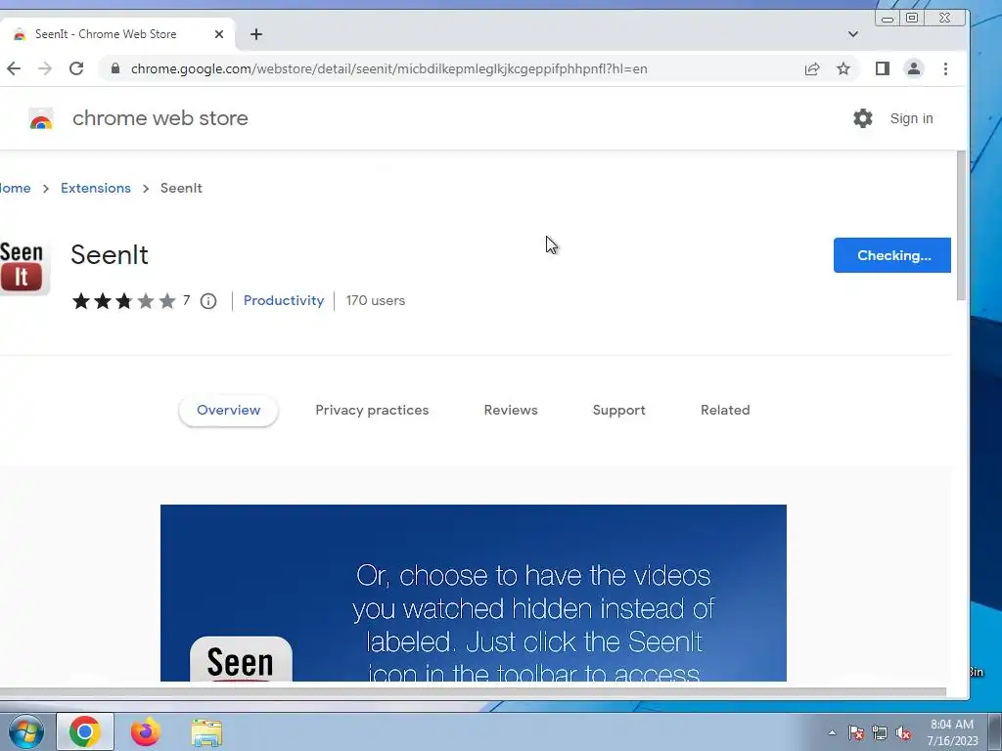Viewport: 1002px width, 751px height.
Task: Open the Productivity category link
Action: point(284,301)
